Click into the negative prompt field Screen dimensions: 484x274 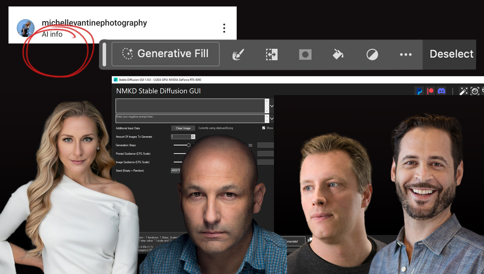(x=190, y=119)
